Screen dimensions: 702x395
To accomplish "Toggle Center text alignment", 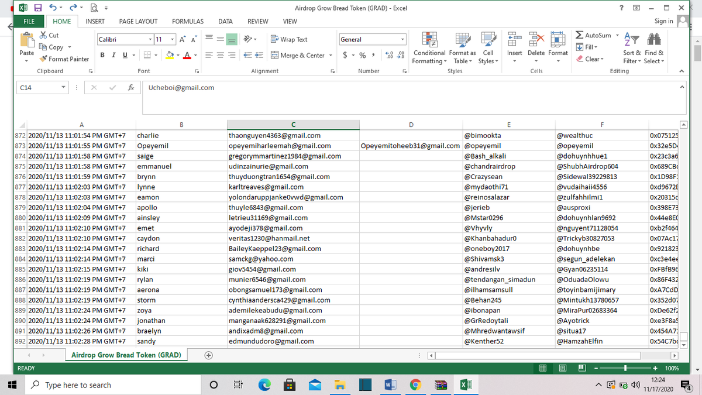I will (x=222, y=55).
